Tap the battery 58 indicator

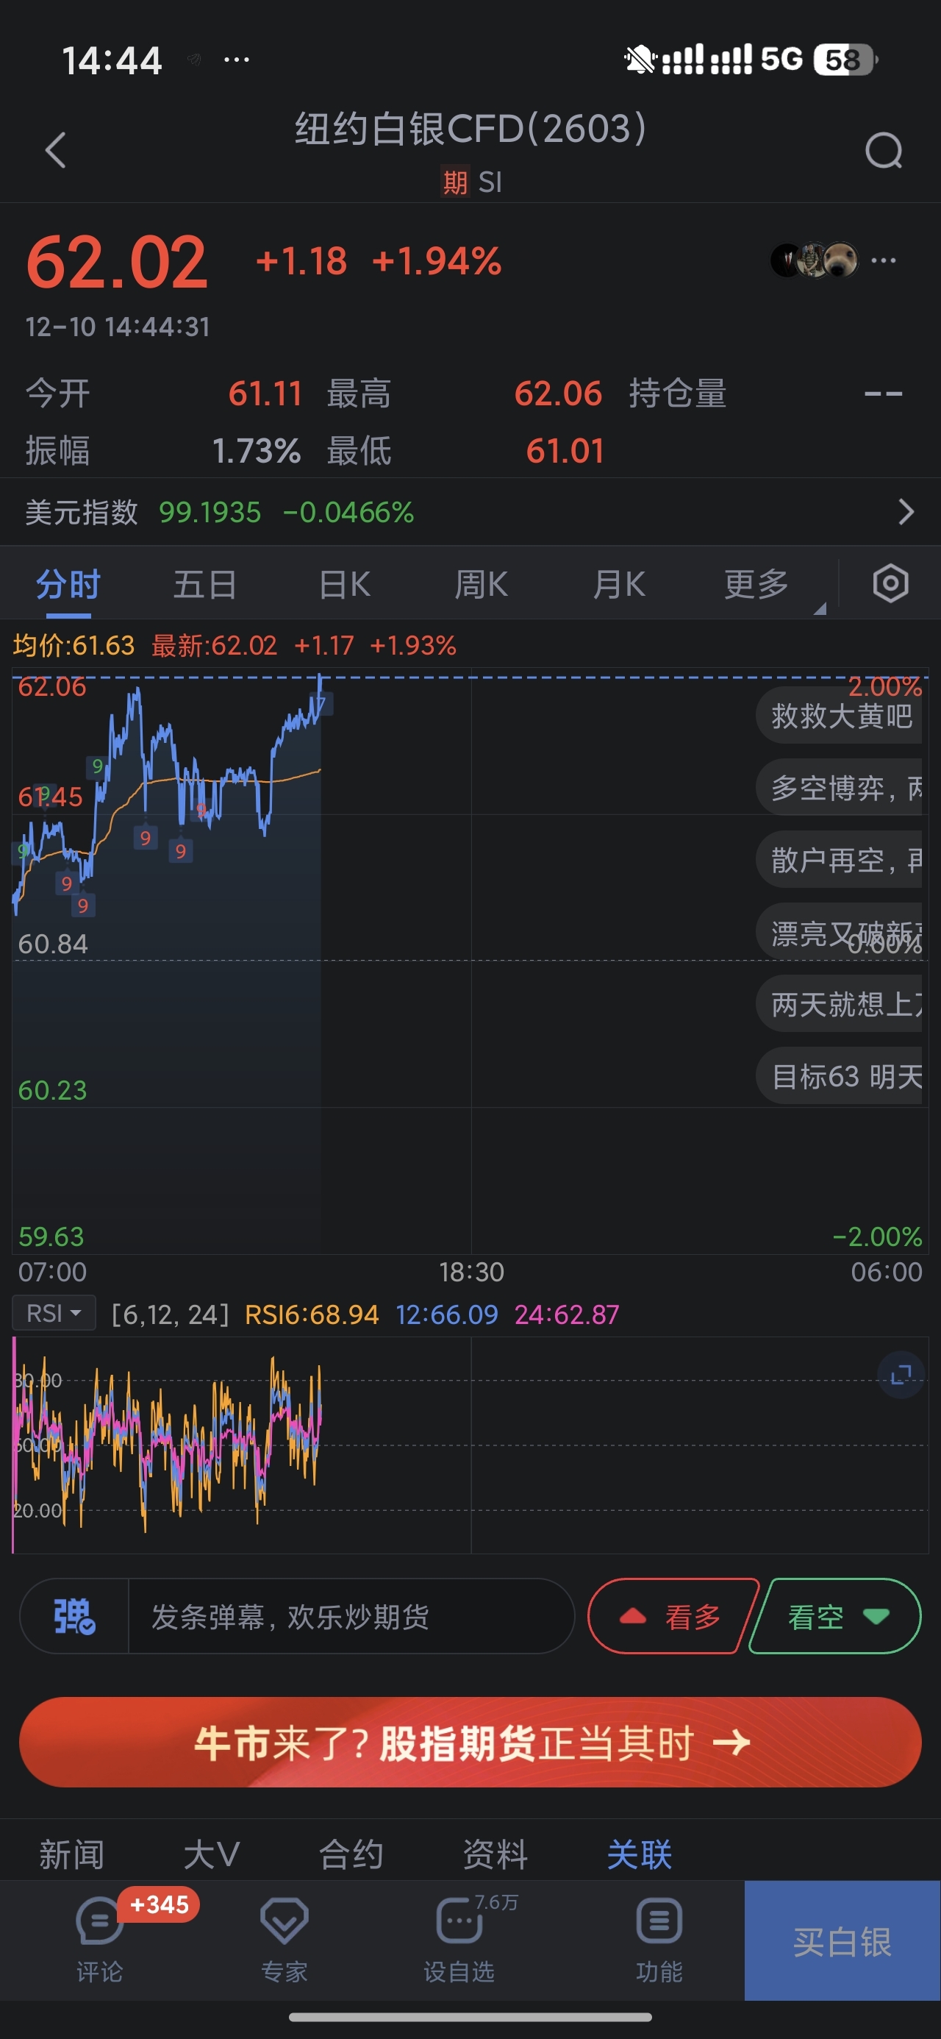(x=845, y=60)
